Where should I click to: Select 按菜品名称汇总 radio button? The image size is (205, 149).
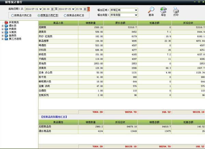tap(65, 15)
